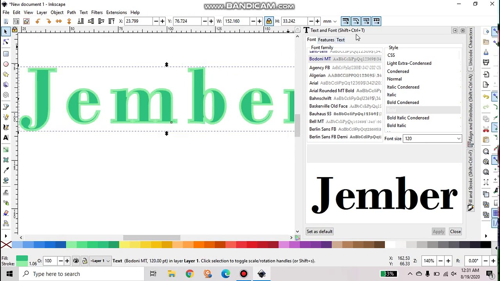500x281 pixels.
Task: Rotate selection 90 degrees clockwise
Action: click(48, 21)
